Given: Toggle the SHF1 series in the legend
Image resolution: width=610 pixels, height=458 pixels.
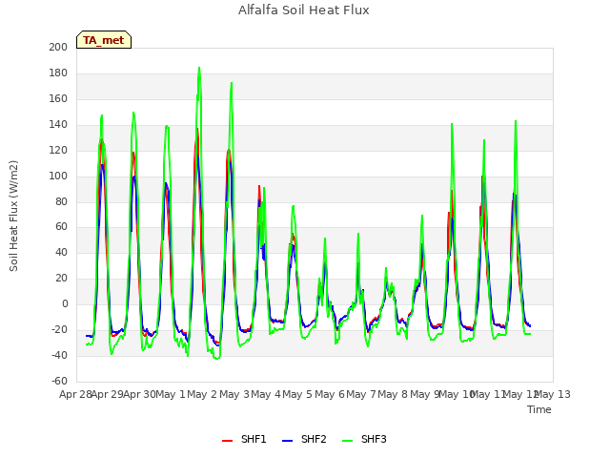Looking at the screenshot, I should 244,439.
